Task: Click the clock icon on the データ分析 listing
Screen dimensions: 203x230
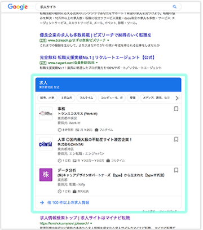Action: [60, 192]
